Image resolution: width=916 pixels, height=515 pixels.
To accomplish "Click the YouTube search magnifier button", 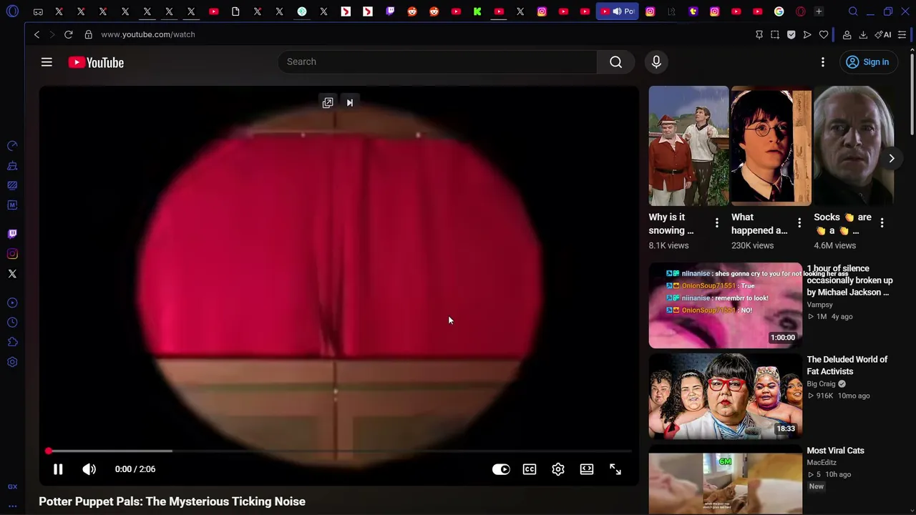I will click(615, 62).
